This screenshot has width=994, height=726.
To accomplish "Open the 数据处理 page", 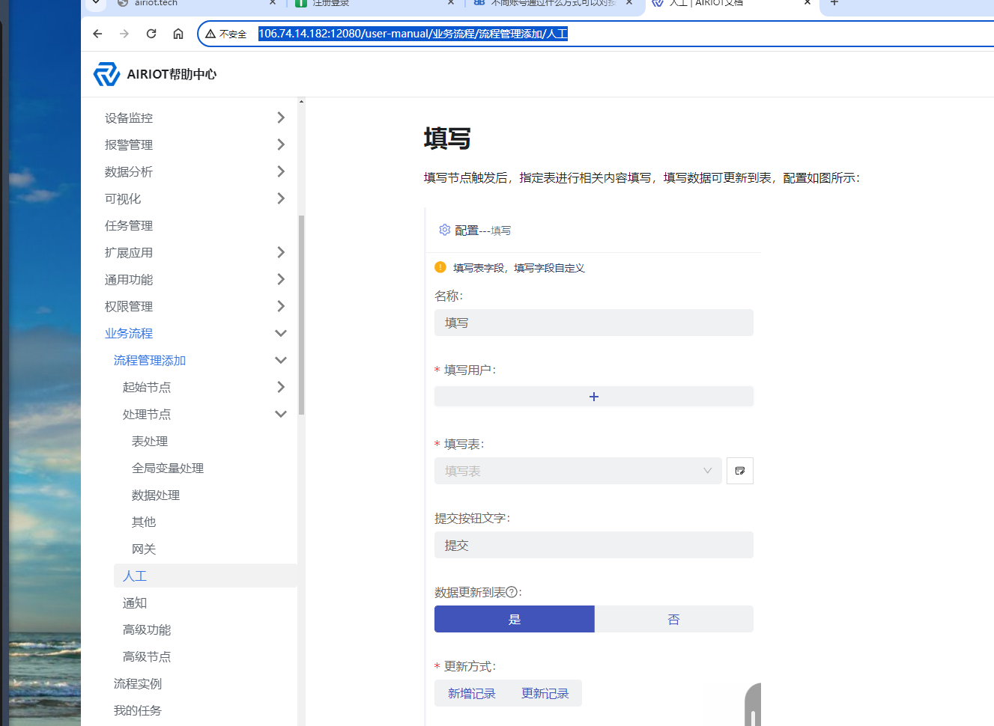I will [x=156, y=495].
